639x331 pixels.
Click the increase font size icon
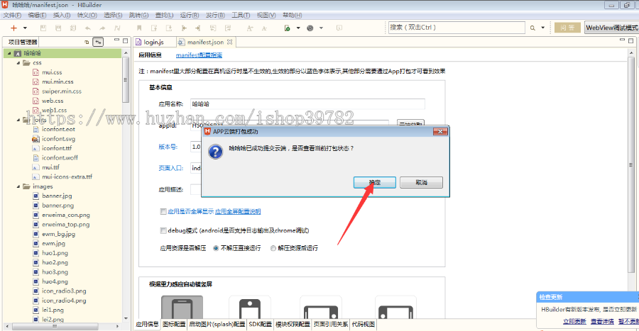250,28
